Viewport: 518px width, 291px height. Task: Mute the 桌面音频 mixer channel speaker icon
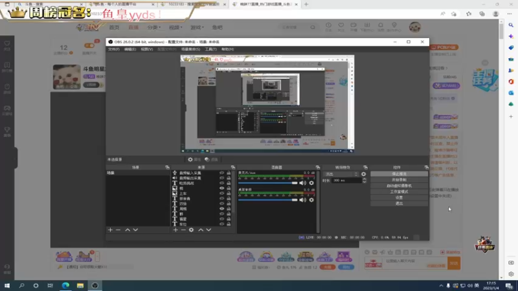point(302,200)
